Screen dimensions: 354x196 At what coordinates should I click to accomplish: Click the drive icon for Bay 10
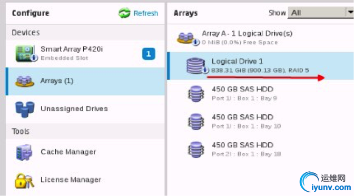(x=196, y=122)
